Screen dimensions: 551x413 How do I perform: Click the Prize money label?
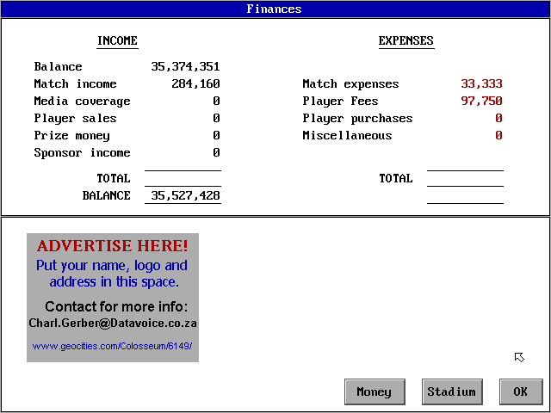coord(71,136)
